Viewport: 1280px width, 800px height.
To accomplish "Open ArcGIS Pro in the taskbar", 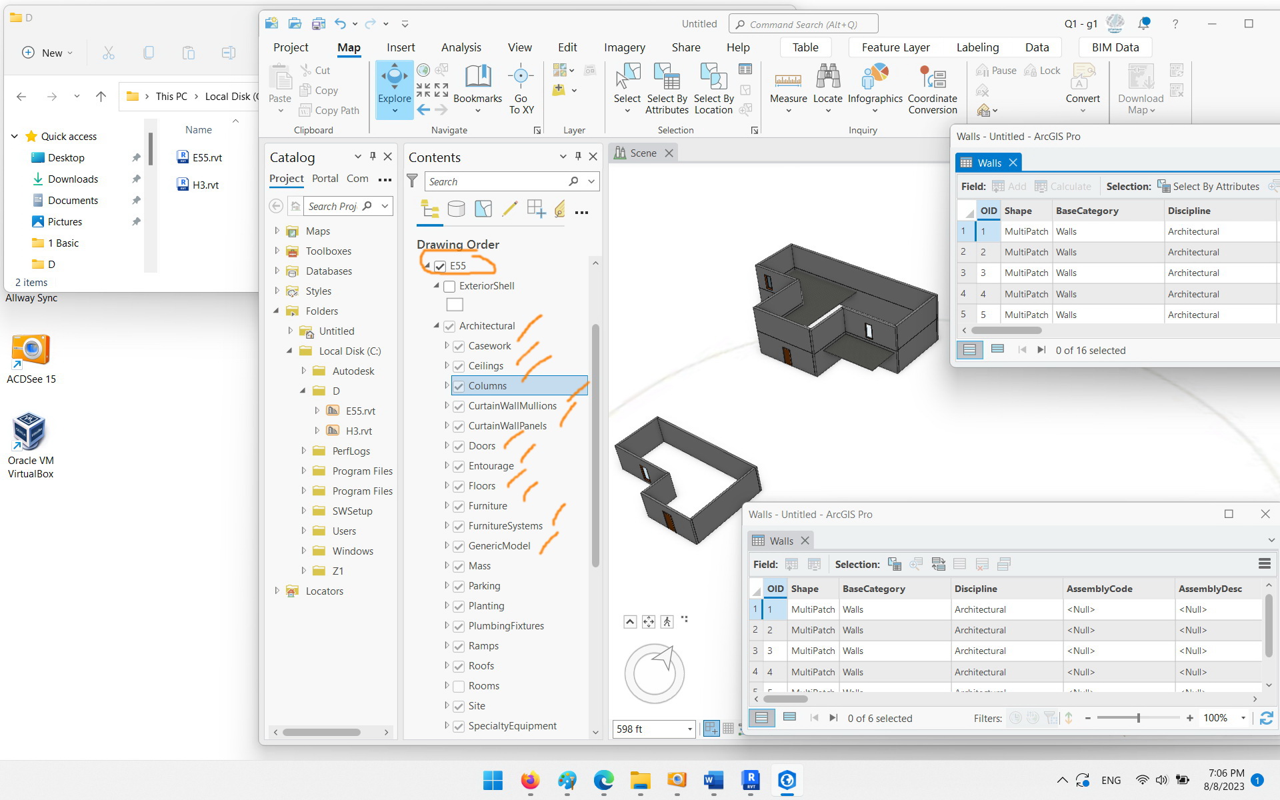I will [x=787, y=780].
